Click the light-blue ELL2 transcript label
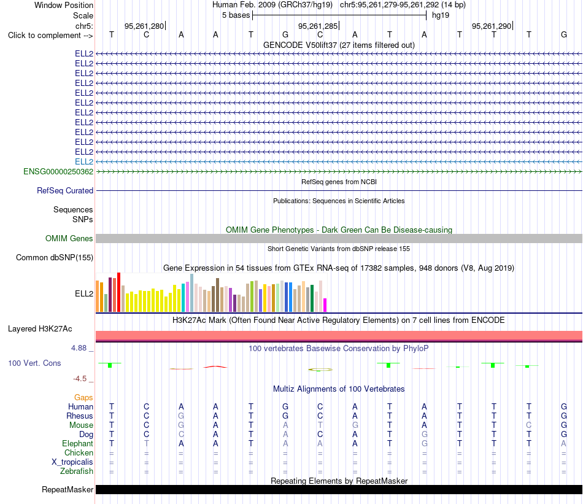This screenshot has height=504, width=583. (x=84, y=162)
